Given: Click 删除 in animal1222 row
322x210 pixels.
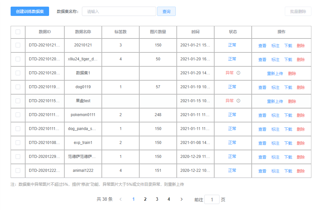Looking at the screenshot, I should point(301,171).
